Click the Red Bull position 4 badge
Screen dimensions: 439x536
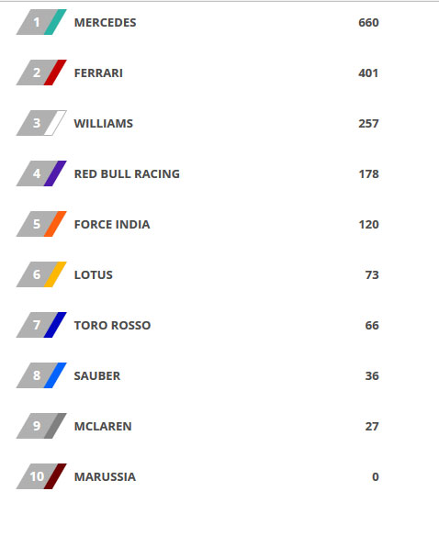pyautogui.click(x=41, y=173)
